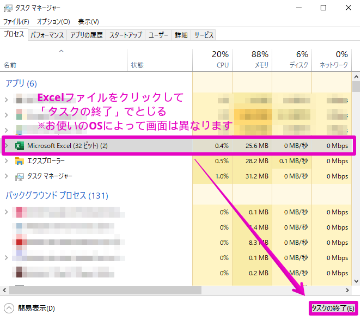Switch to the ユーザー tab
Image resolution: width=361 pixels, height=321 pixels.
(158, 35)
